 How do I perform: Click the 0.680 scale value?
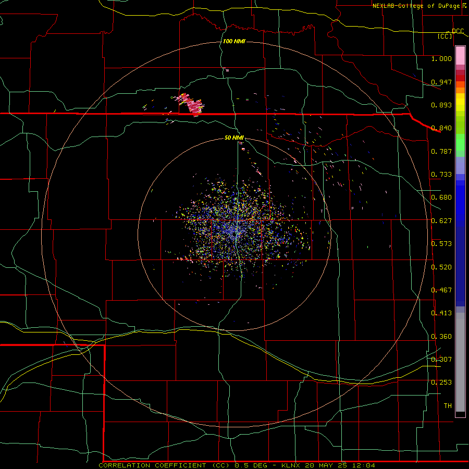click(x=441, y=198)
